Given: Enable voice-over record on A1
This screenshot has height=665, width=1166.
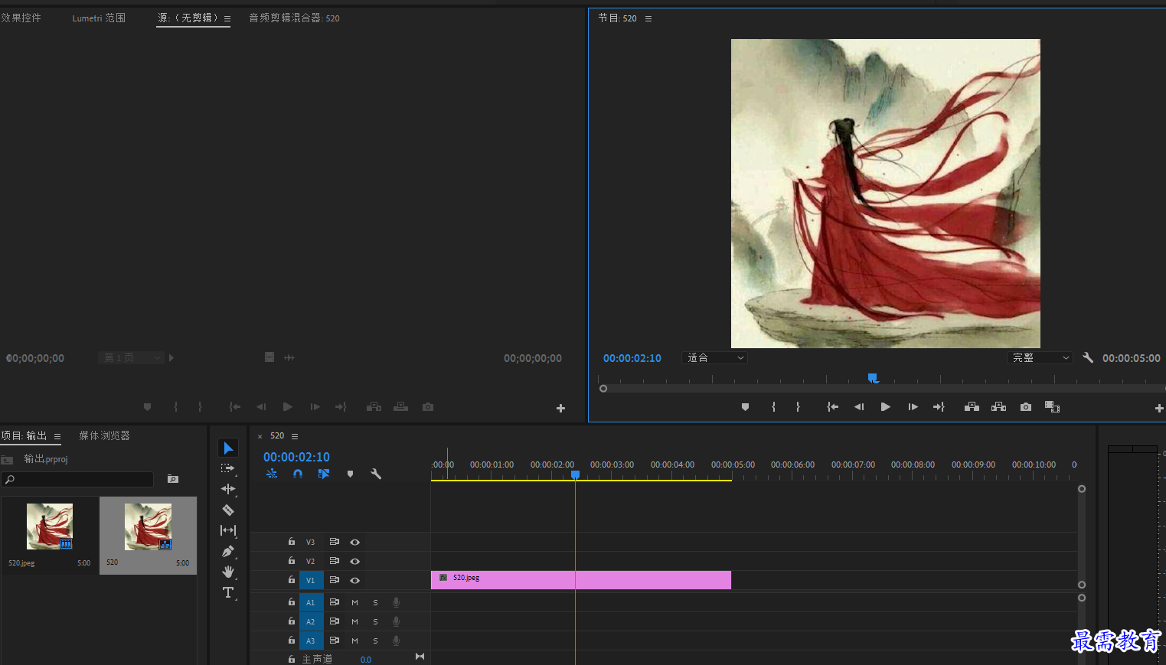Looking at the screenshot, I should coord(396,602).
